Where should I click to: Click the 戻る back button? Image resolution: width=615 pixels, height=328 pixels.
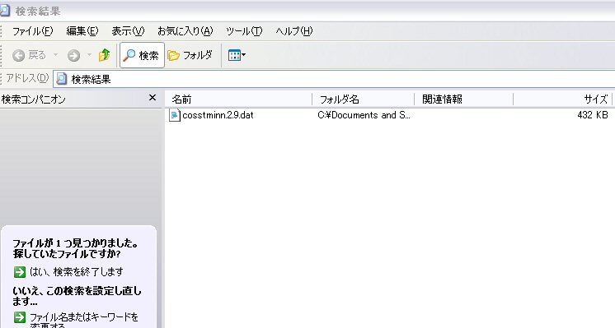(30, 55)
